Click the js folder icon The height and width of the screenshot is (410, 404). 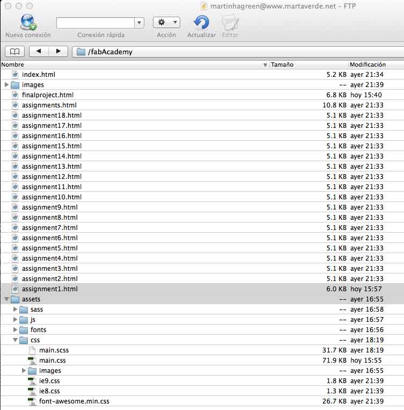click(24, 320)
